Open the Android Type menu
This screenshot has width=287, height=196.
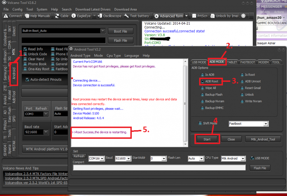80,56
